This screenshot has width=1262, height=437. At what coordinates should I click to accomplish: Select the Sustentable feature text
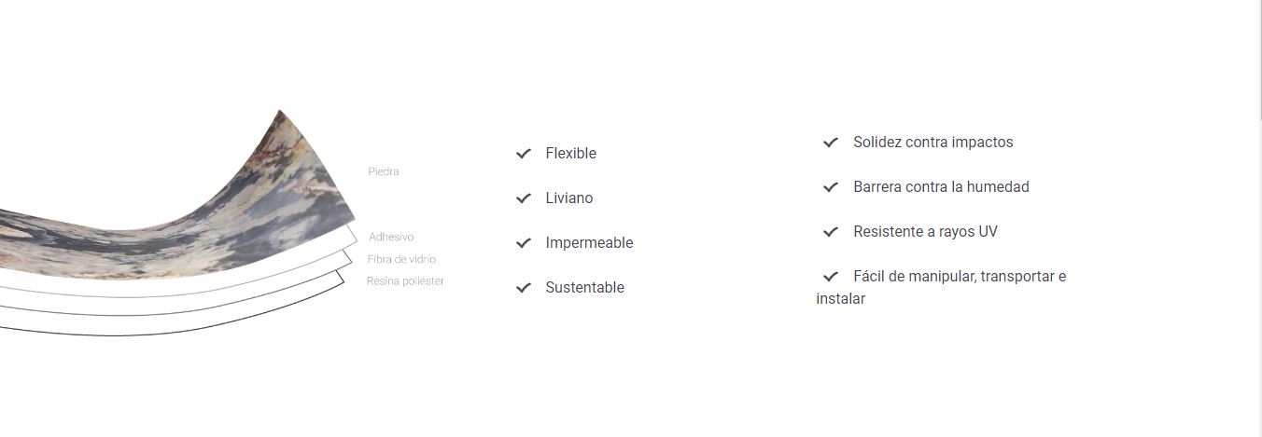coord(585,287)
